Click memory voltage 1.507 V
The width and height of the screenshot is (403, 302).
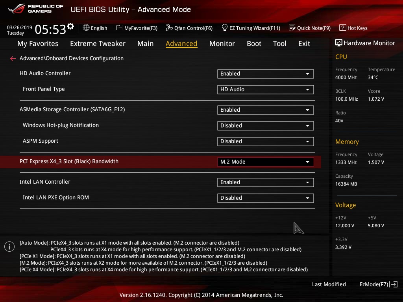pos(376,162)
